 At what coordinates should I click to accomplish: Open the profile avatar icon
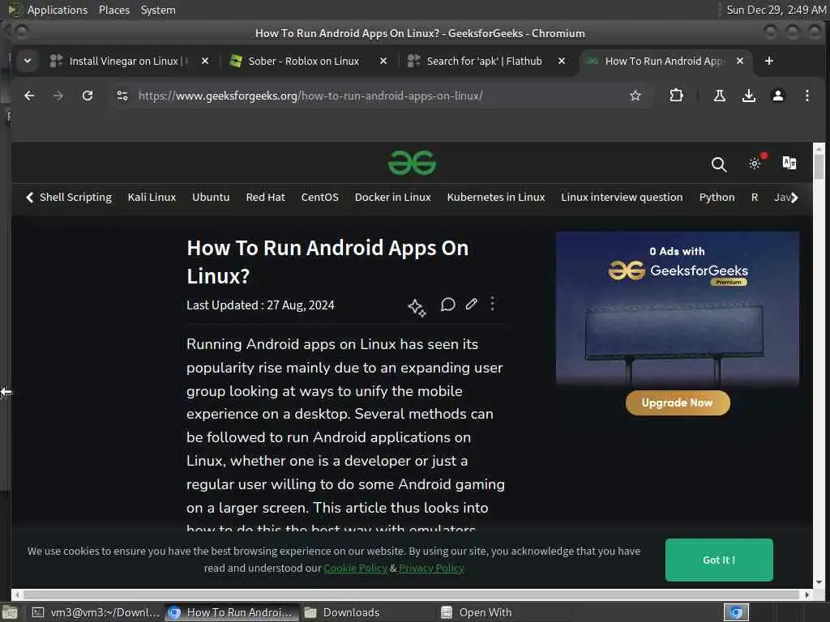tap(777, 96)
